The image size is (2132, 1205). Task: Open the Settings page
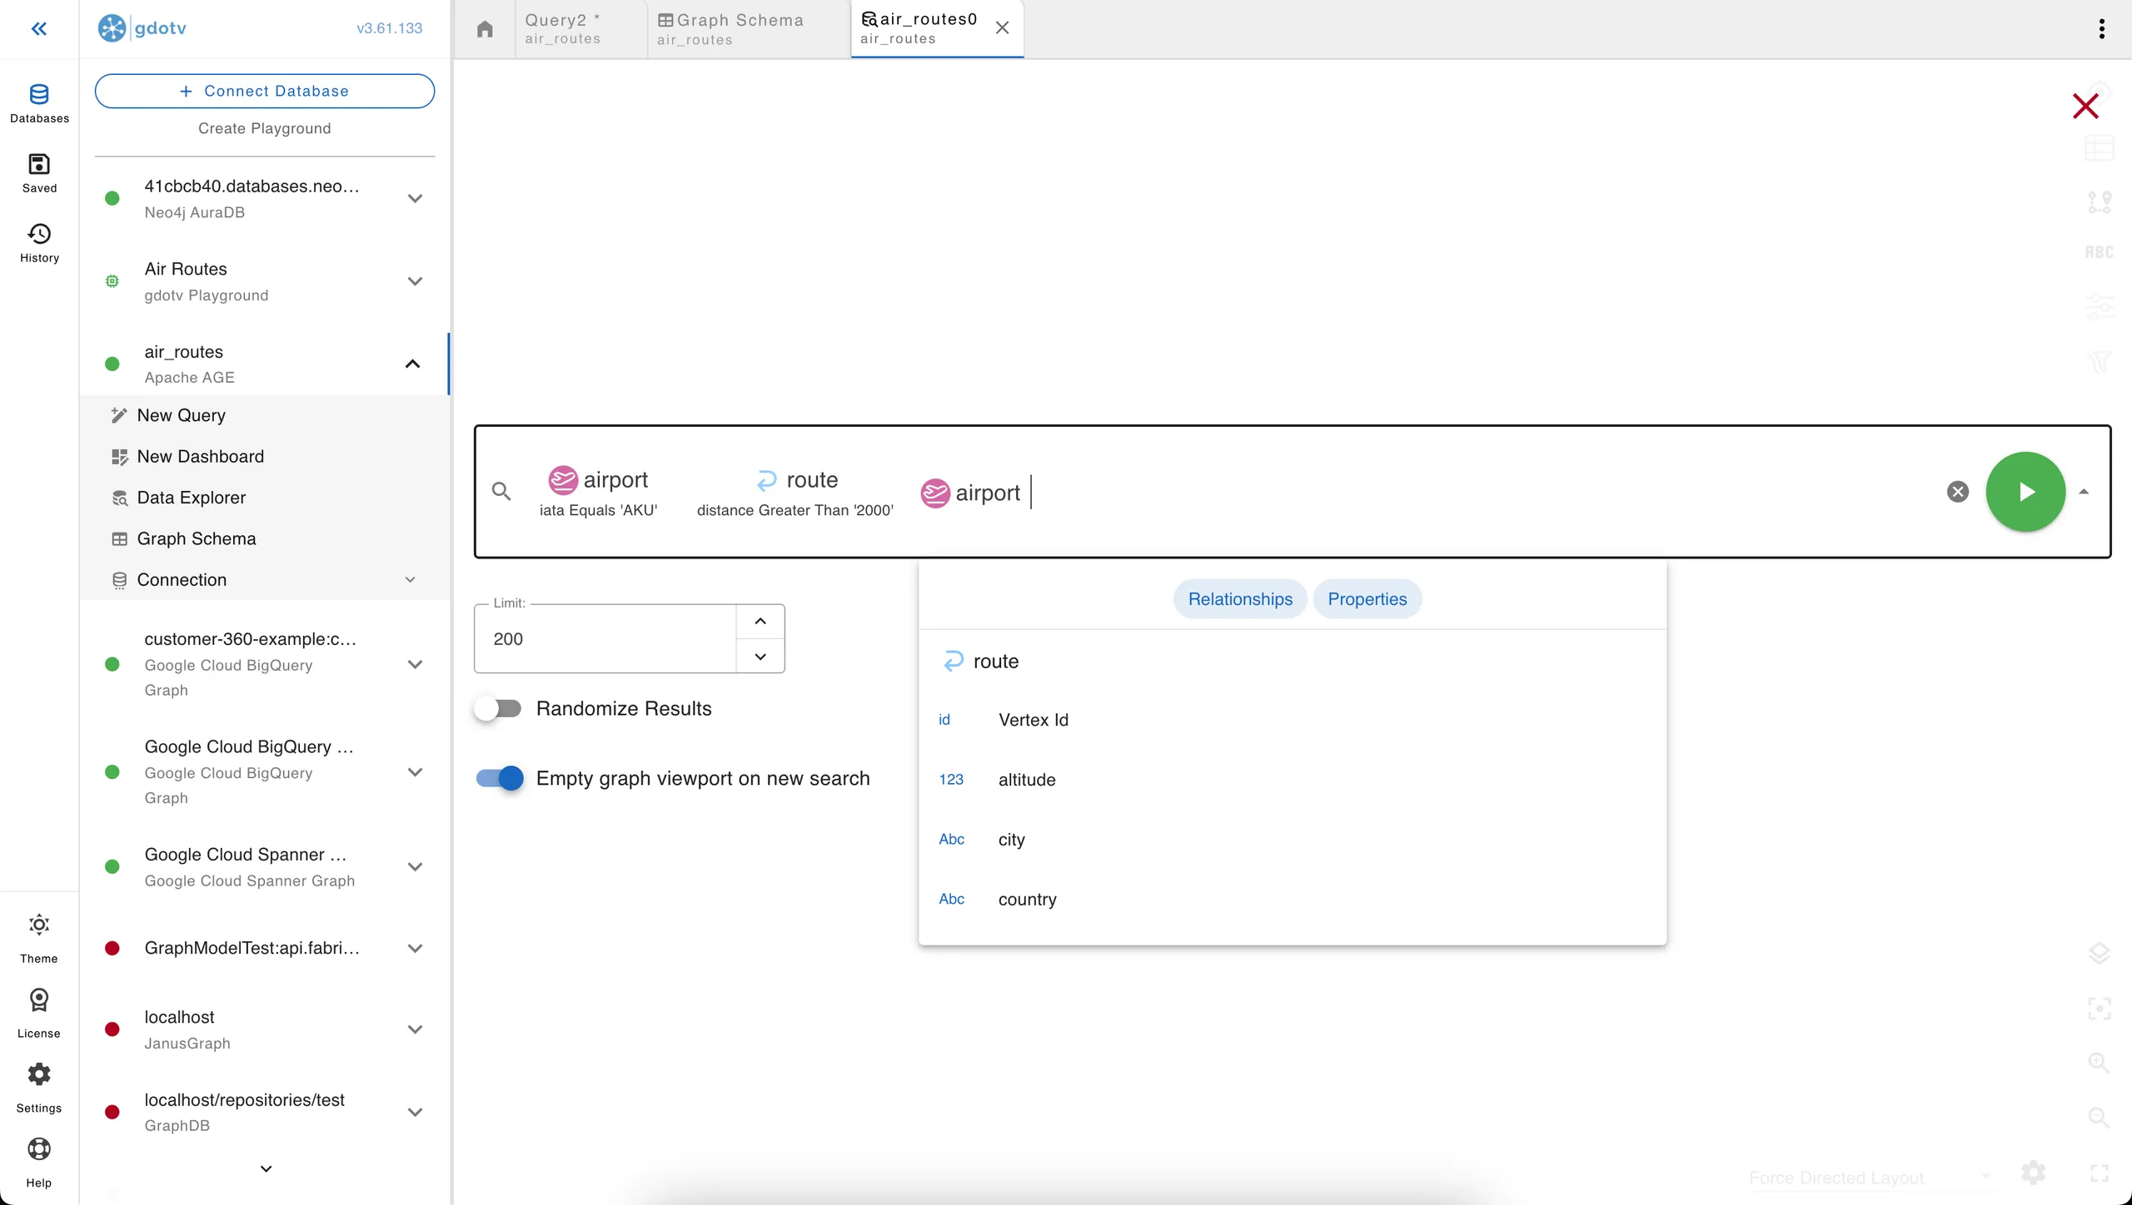(39, 1088)
